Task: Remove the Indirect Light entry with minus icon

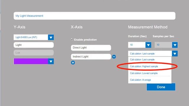Action: point(114,57)
